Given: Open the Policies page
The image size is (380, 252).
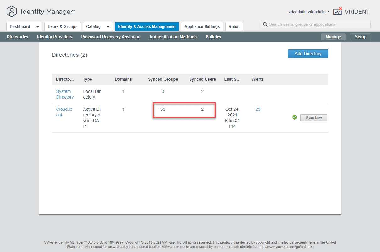Looking at the screenshot, I should tap(213, 37).
